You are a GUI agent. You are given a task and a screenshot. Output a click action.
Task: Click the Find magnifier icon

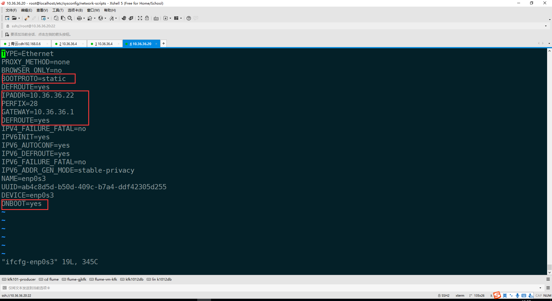(70, 18)
